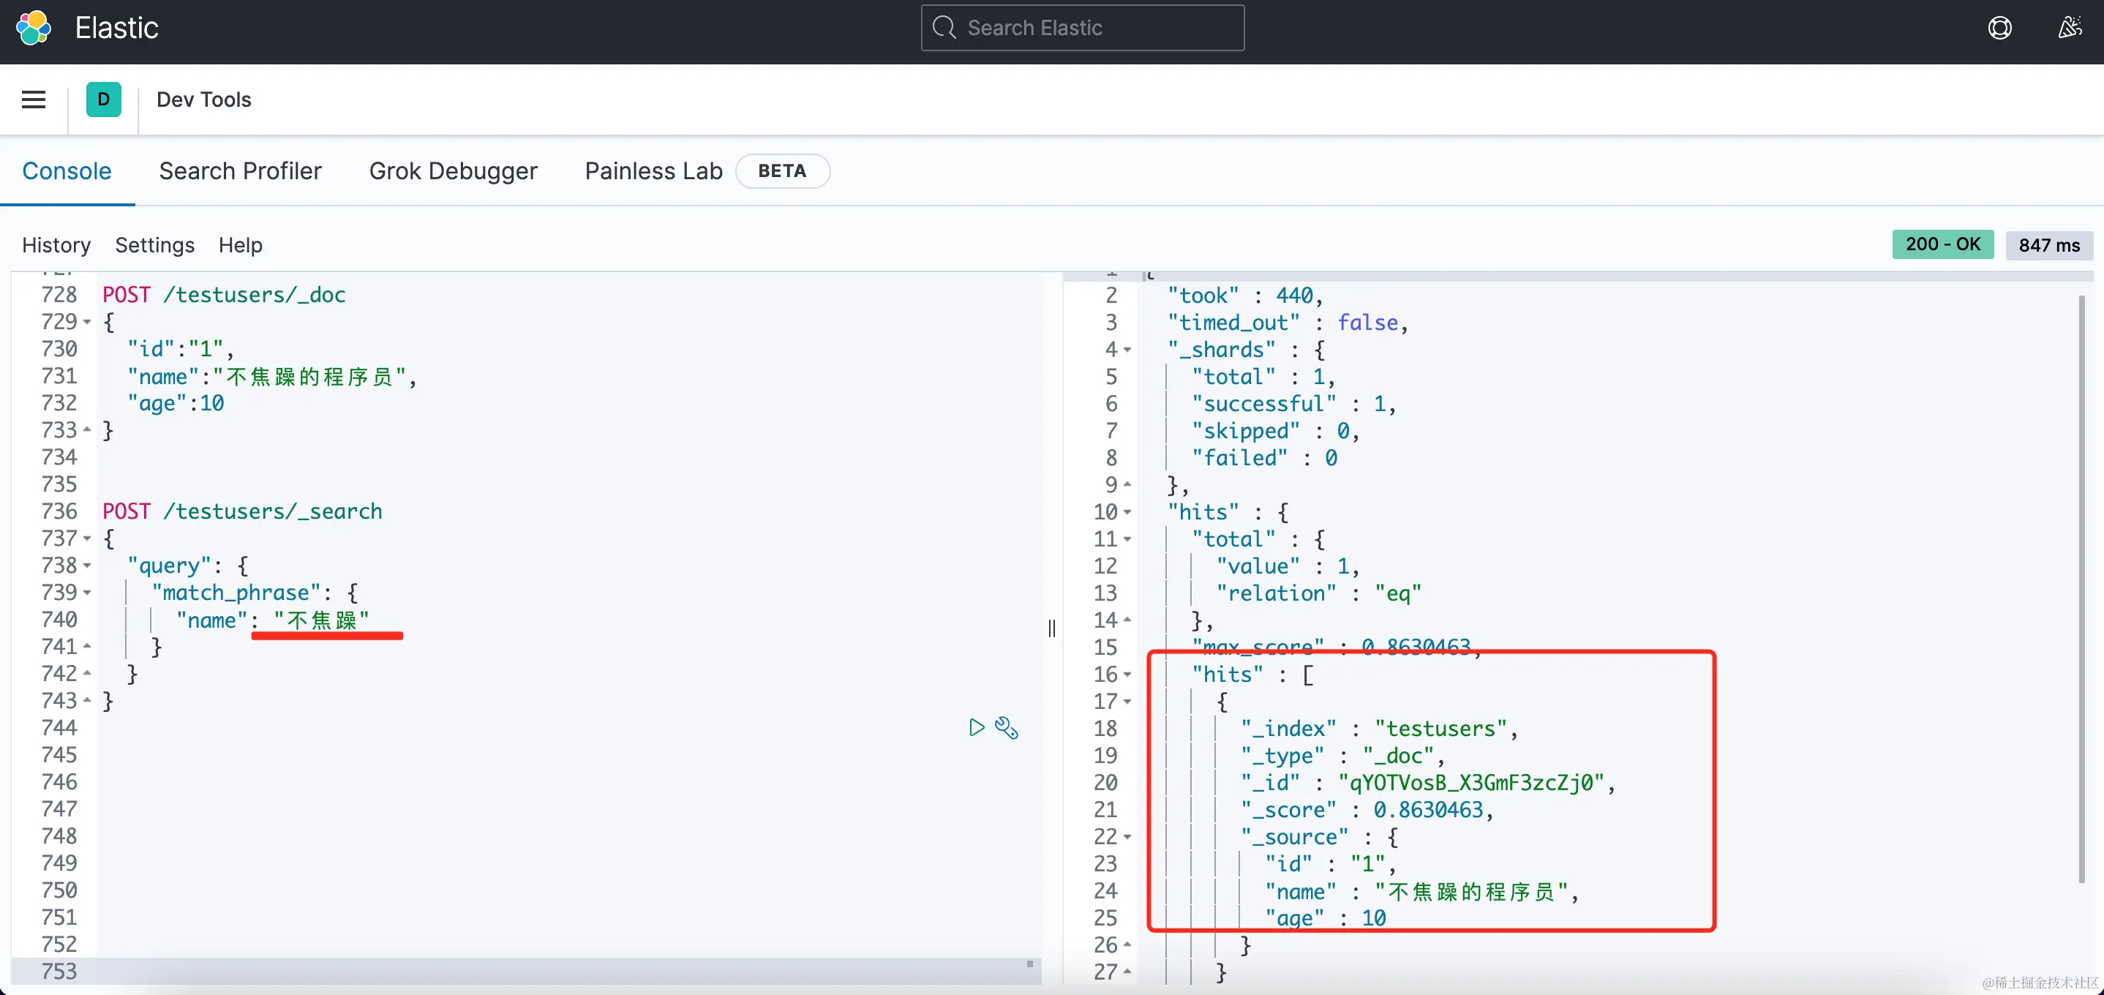Run the request with the play icon
Screen dimensions: 2104x995
976,727
